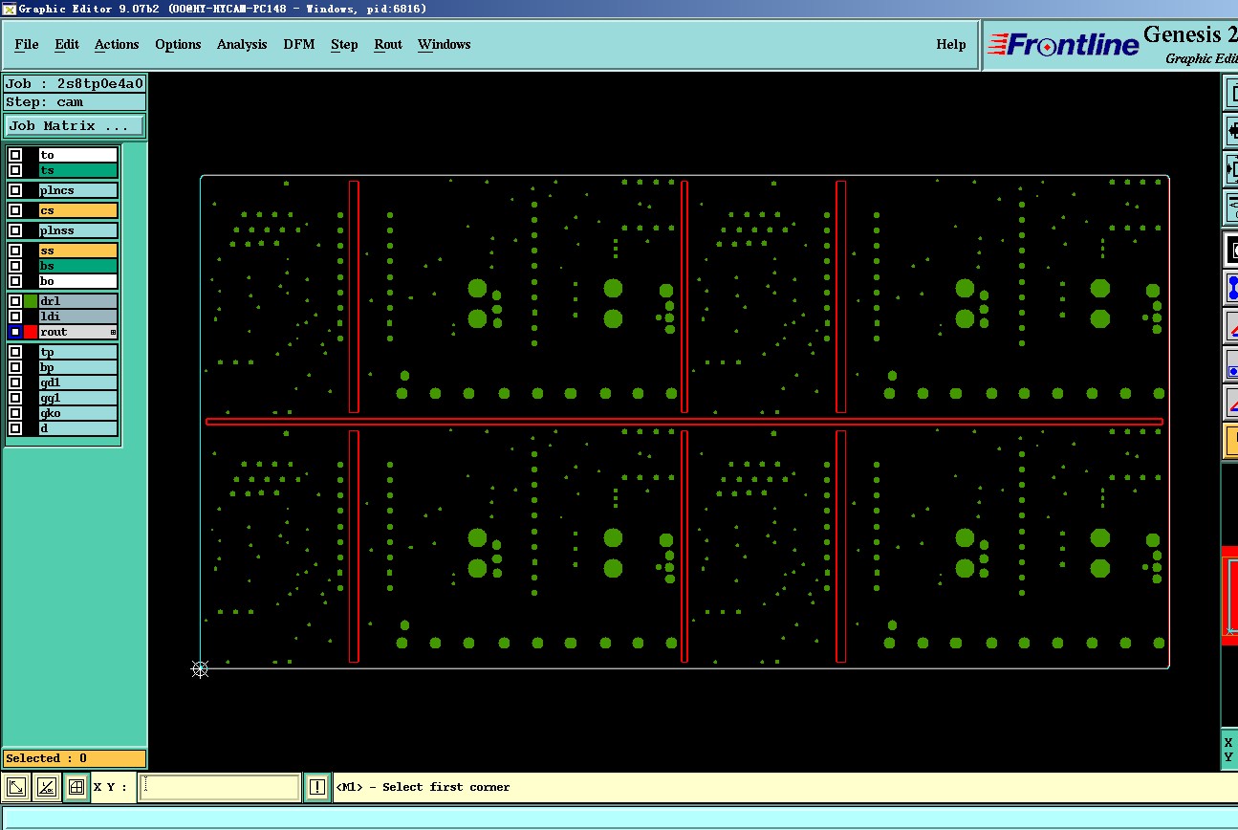This screenshot has width=1238, height=830.
Task: Toggle display checkbox for layer cs
Action: (15, 210)
